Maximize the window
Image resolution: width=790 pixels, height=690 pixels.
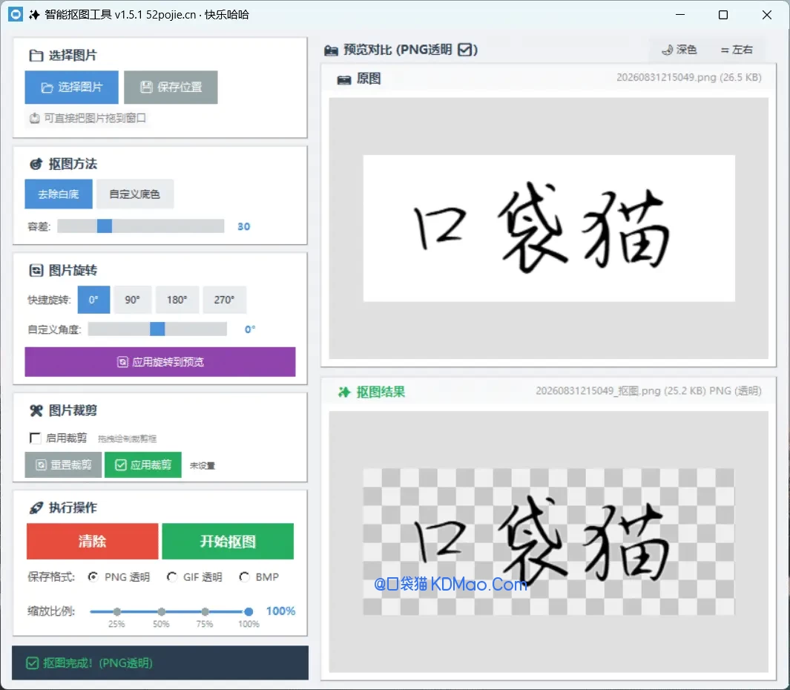coord(723,15)
